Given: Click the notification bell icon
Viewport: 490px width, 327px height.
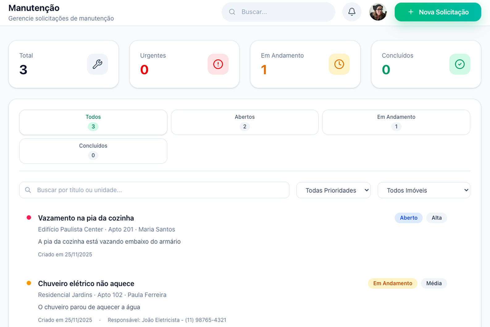Looking at the screenshot, I should pos(352,12).
